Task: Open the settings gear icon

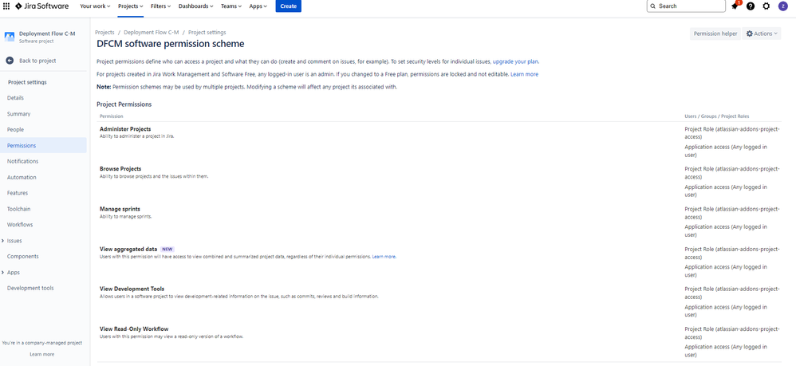Action: click(766, 6)
